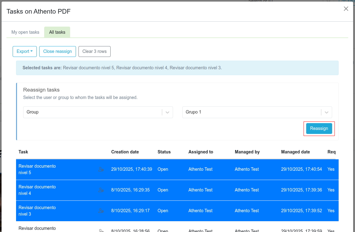Open the Export dropdown menu

(x=25, y=51)
